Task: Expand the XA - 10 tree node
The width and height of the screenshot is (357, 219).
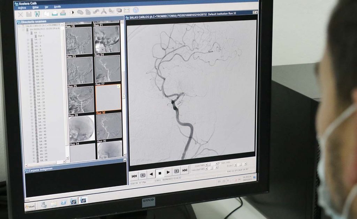Action: coord(29,56)
